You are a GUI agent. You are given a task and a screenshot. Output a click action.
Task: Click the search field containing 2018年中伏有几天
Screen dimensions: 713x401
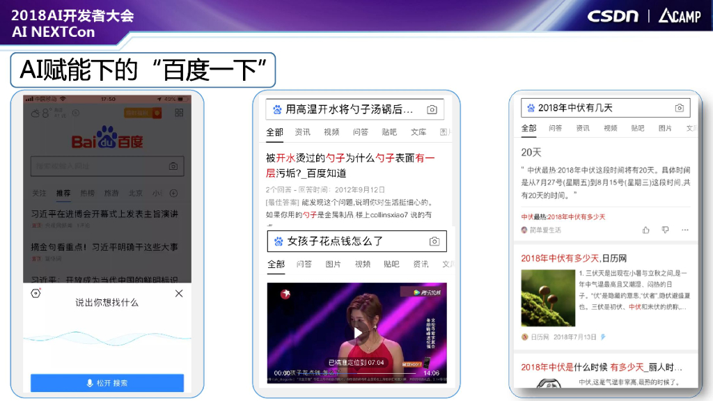(606, 108)
